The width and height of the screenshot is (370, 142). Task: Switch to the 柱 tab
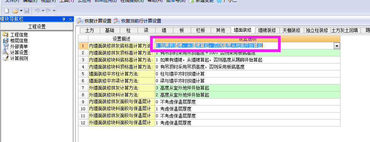click(129, 30)
